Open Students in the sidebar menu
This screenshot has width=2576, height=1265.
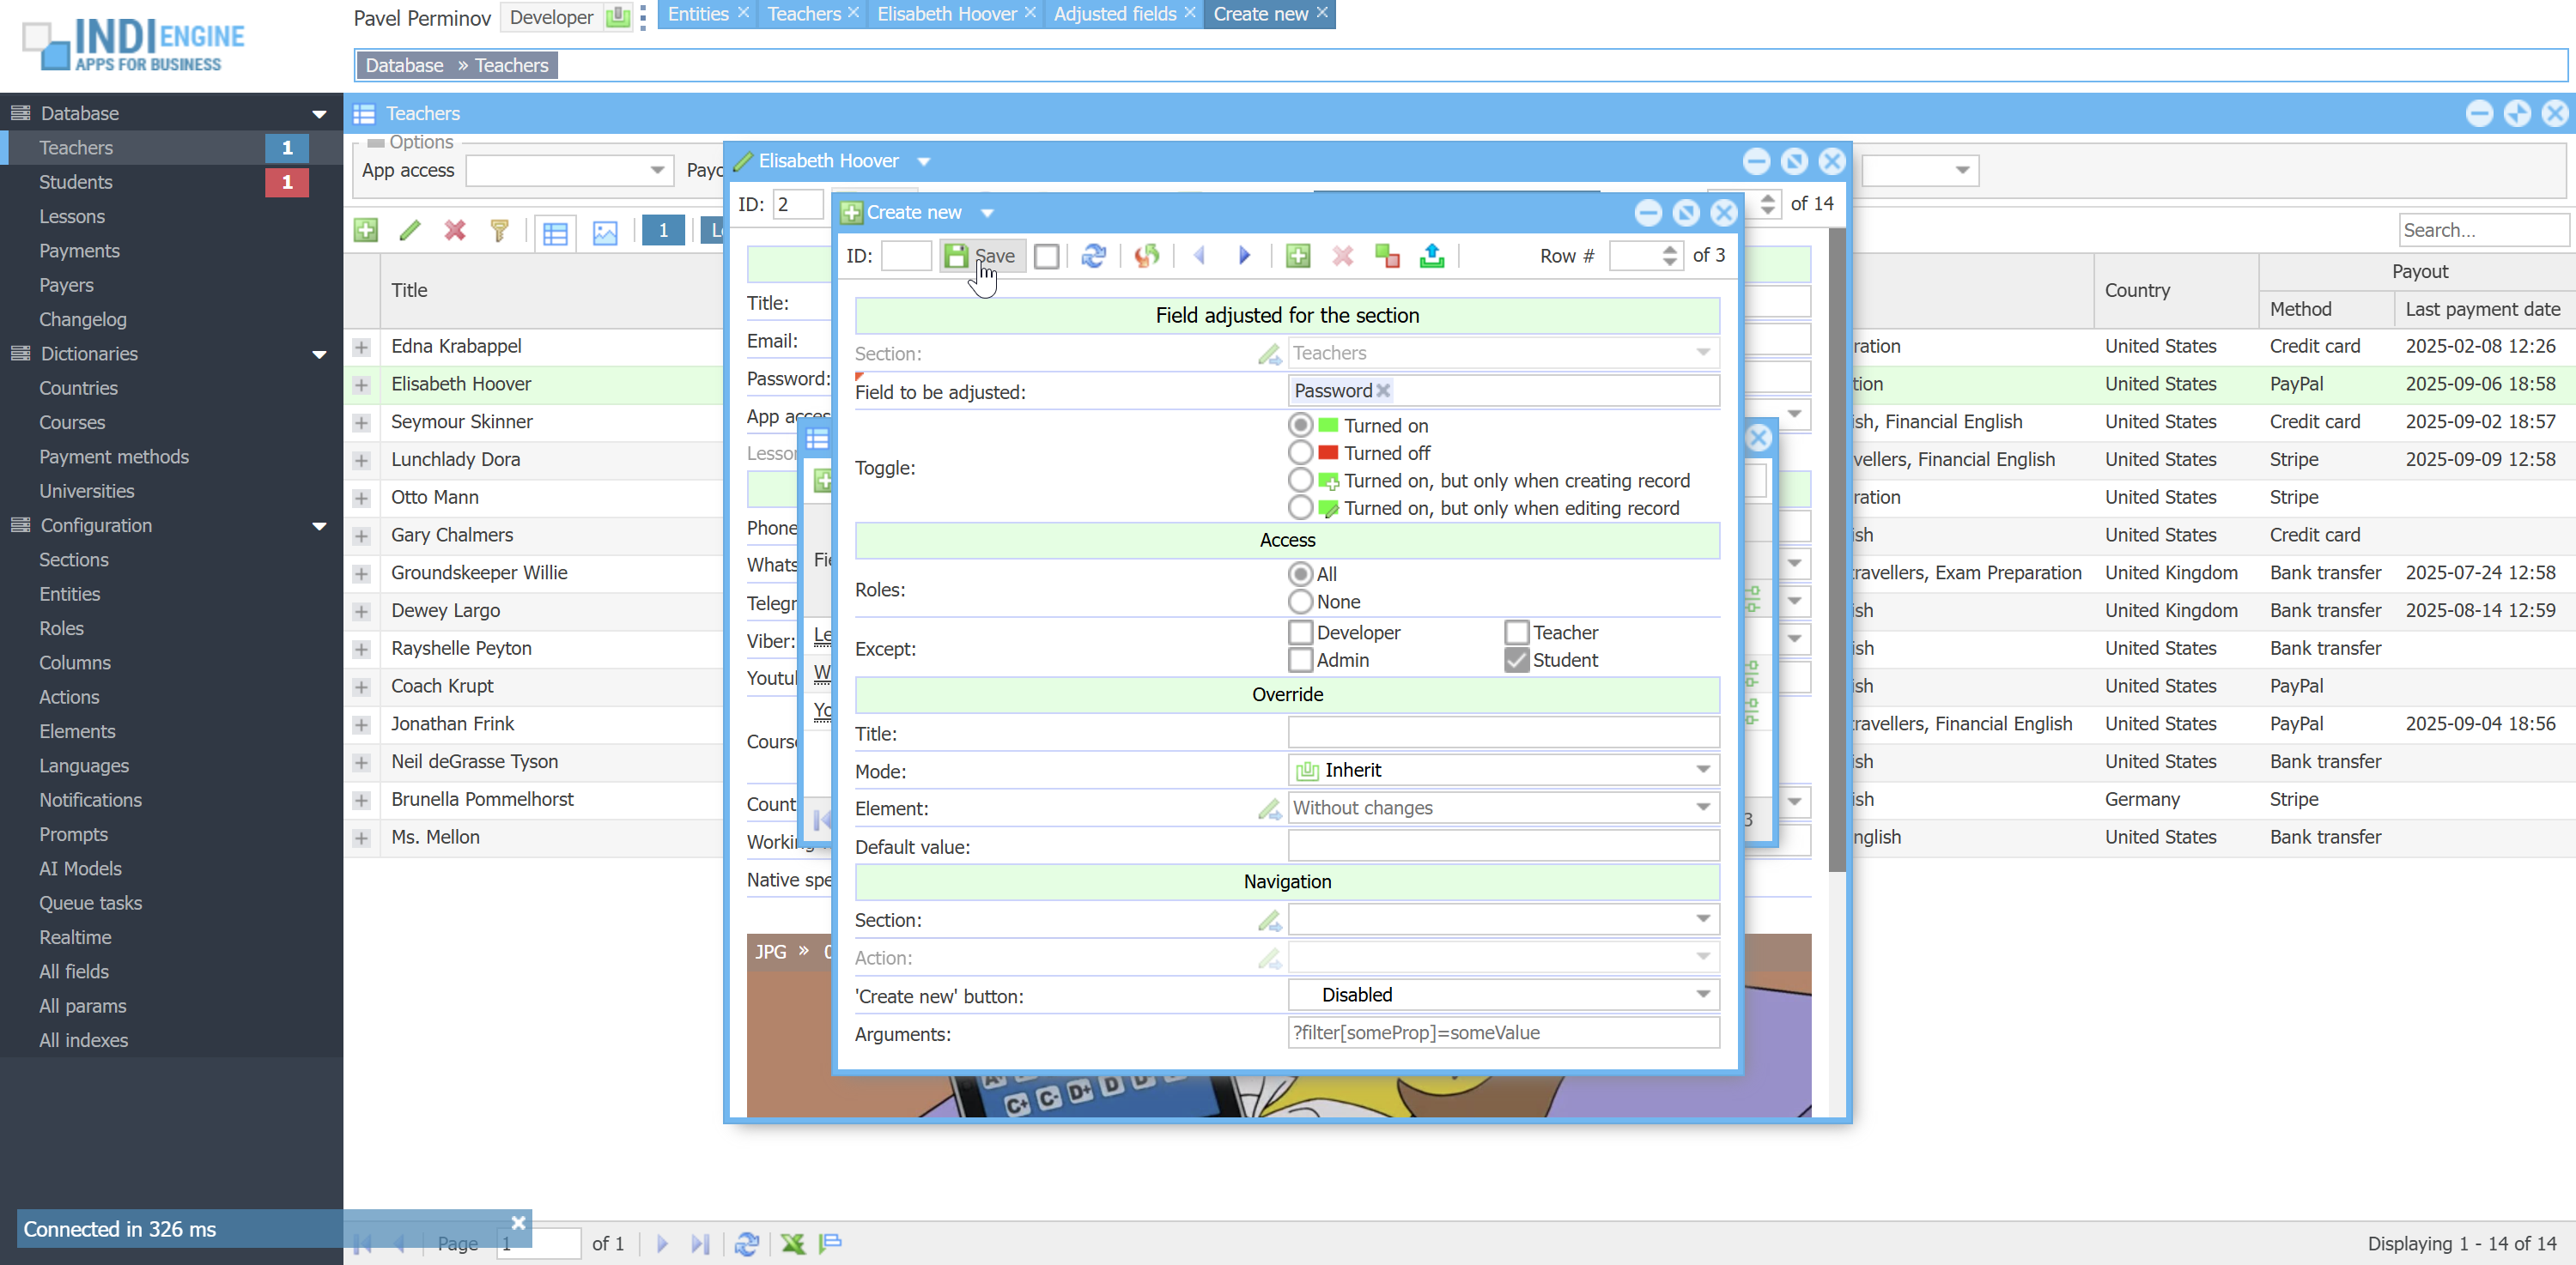tap(76, 182)
